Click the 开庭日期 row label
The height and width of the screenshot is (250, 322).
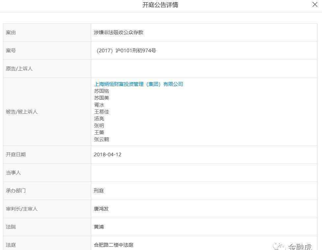click(x=16, y=155)
